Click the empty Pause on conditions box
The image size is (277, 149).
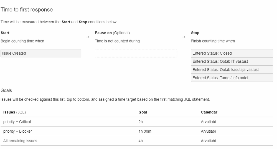tap(136, 53)
